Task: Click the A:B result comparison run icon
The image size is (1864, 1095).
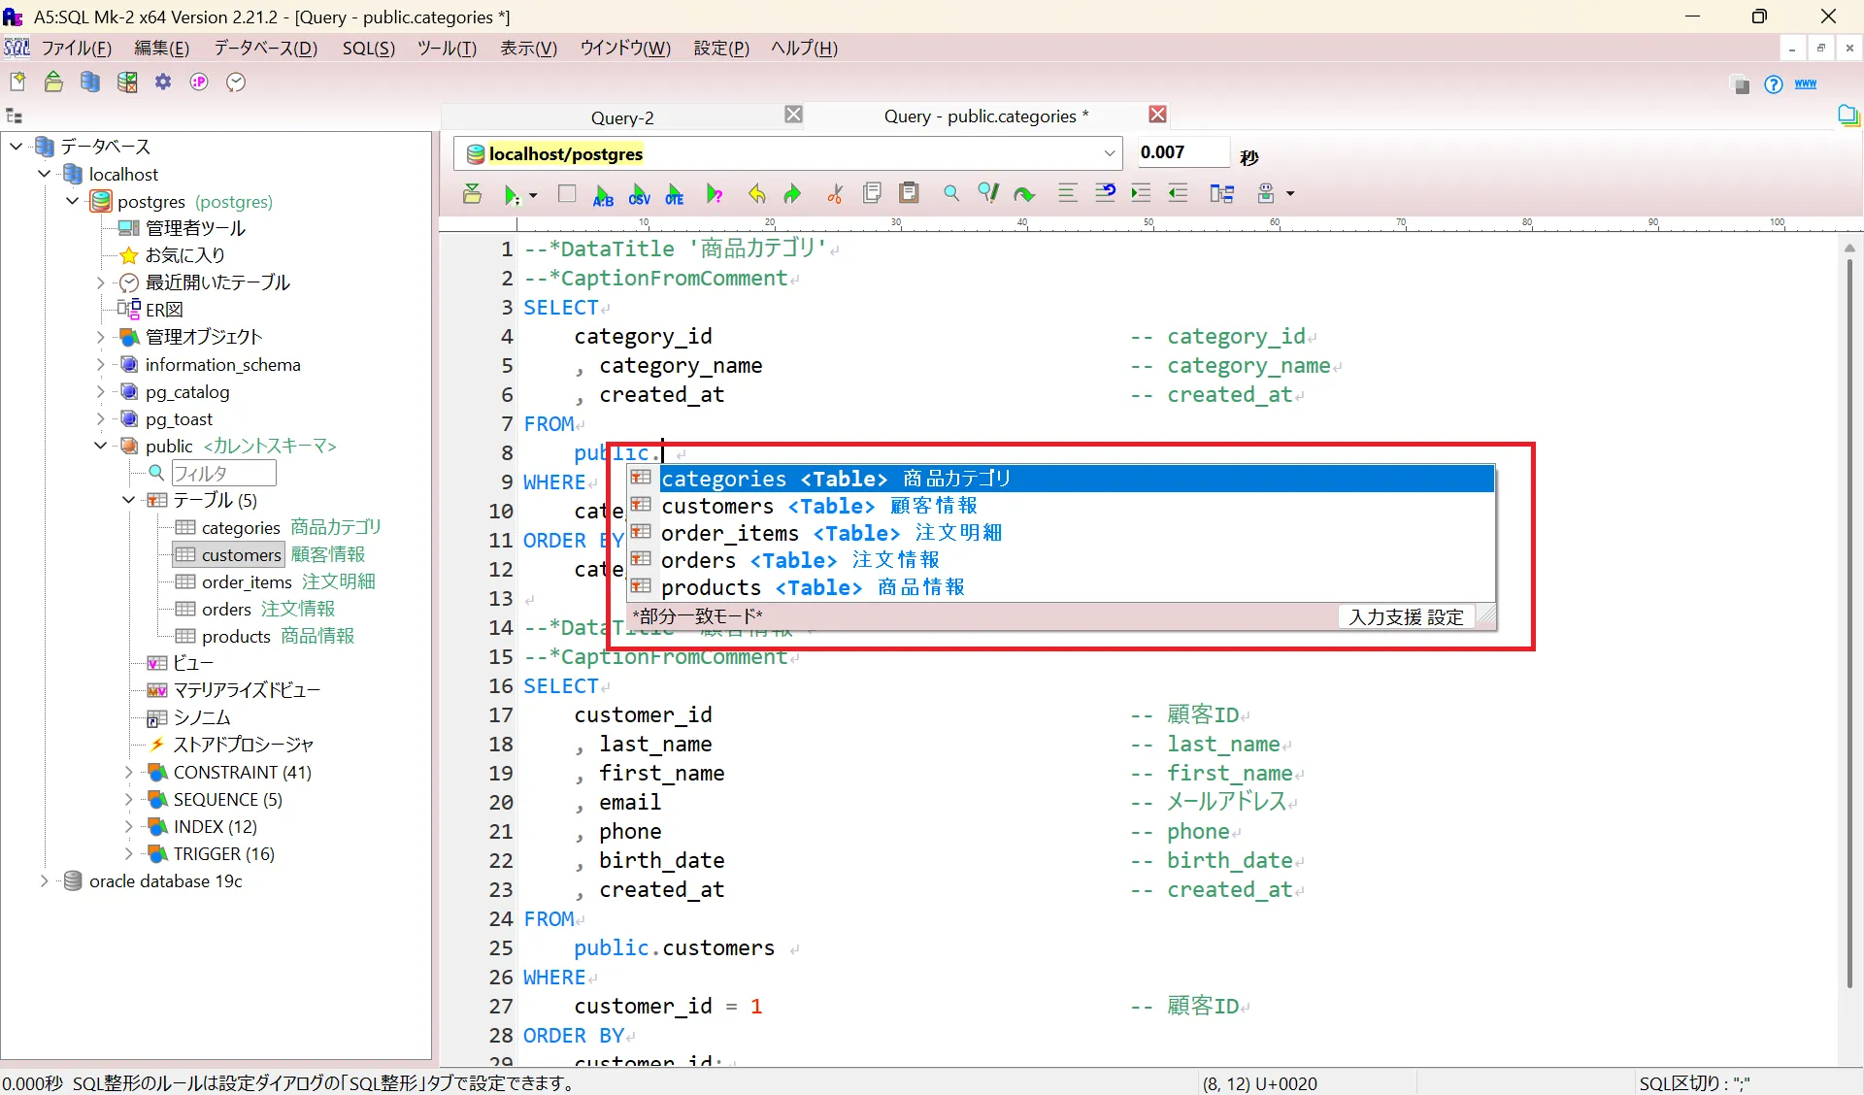Action: coord(603,194)
